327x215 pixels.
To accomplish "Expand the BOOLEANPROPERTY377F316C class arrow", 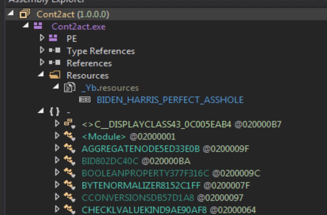I will tap(57, 172).
